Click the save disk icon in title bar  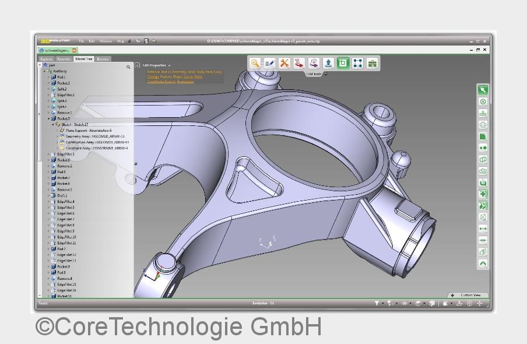pyautogui.click(x=146, y=41)
